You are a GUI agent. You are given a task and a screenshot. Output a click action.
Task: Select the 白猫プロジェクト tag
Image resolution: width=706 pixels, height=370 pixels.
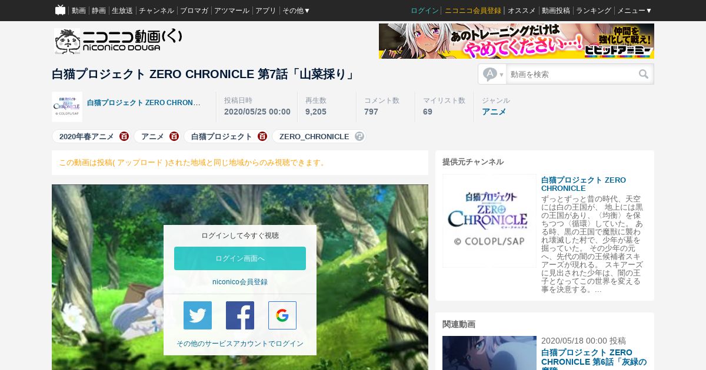[222, 136]
